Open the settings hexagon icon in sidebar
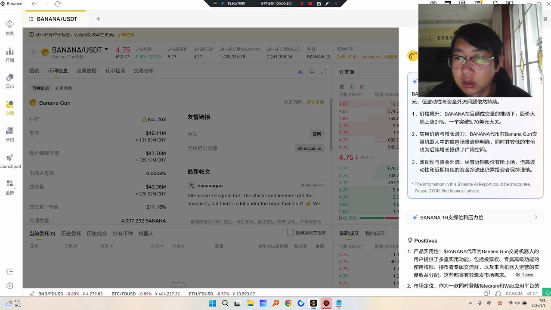 (9, 286)
